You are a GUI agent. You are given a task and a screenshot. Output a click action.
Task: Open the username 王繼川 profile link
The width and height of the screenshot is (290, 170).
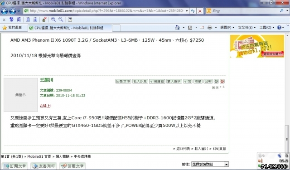[46, 80]
